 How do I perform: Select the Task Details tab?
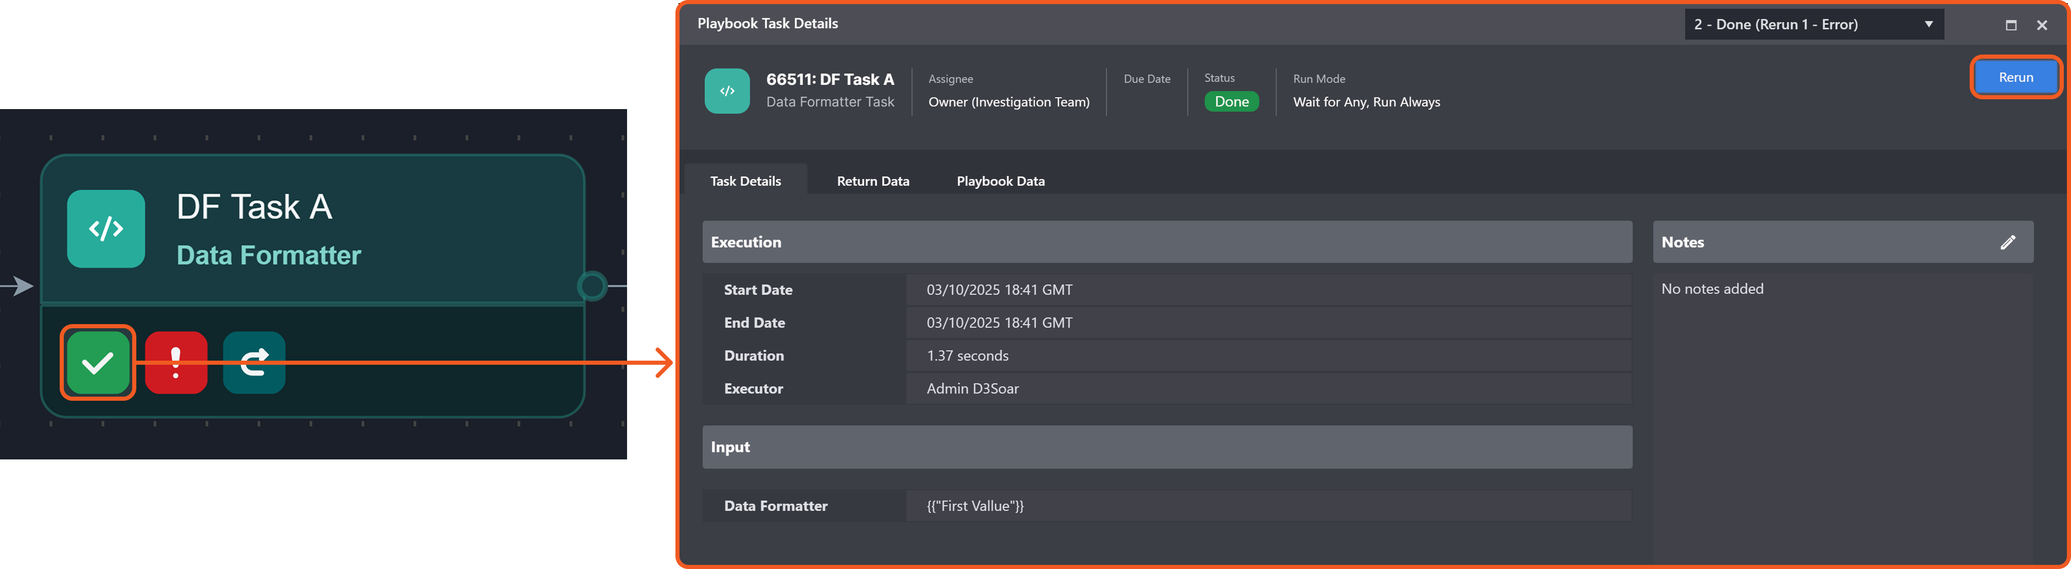(745, 181)
